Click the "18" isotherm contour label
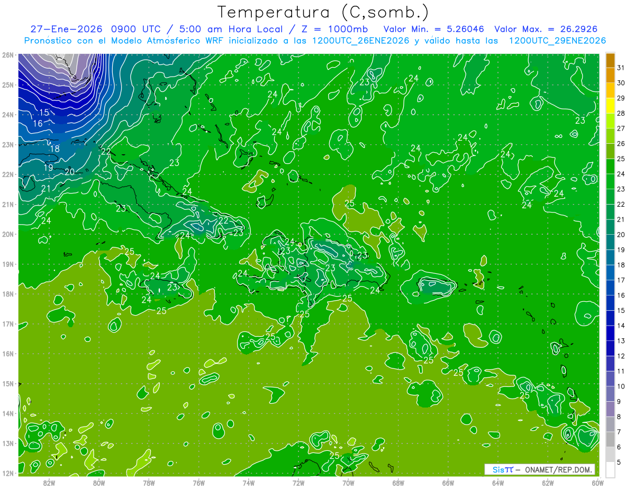635x490 pixels. tap(55, 149)
